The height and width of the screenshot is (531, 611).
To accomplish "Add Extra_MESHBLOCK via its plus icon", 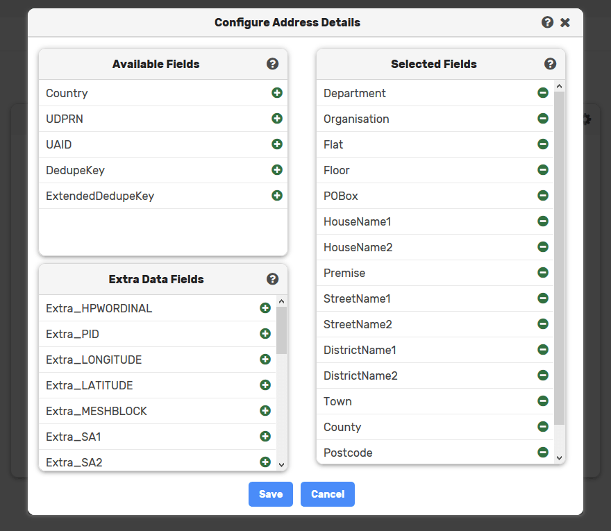I will pyautogui.click(x=265, y=411).
